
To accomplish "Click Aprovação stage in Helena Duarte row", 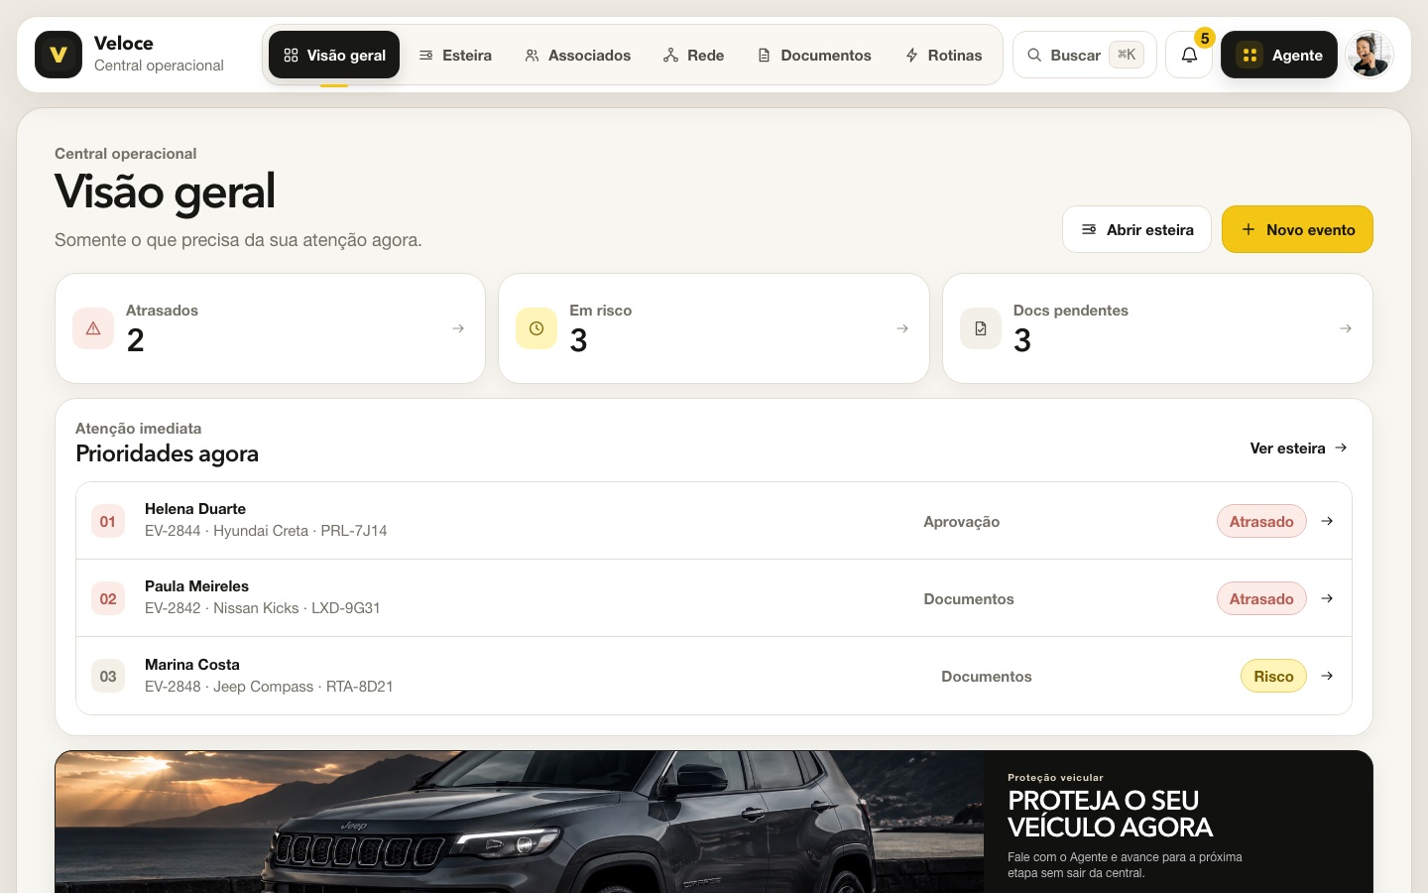I will pyautogui.click(x=961, y=522).
